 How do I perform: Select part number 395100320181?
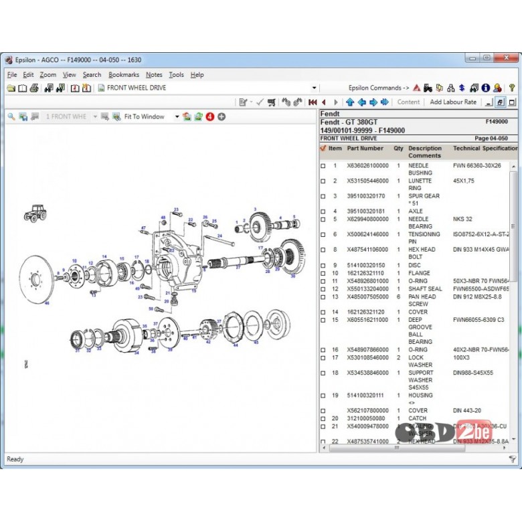365,211
